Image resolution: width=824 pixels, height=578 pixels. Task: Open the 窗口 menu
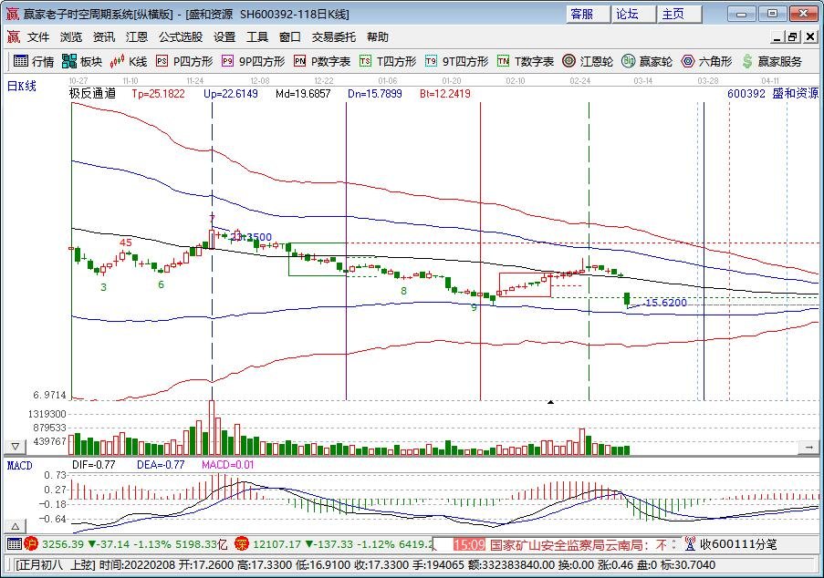(289, 36)
